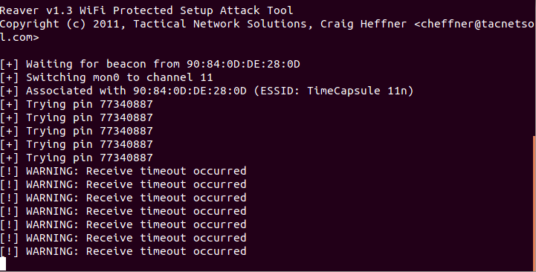Click the first 'WARNING: Receive timeout occurred' line
Image resolution: width=536 pixels, height=272 pixels.
(x=123, y=171)
